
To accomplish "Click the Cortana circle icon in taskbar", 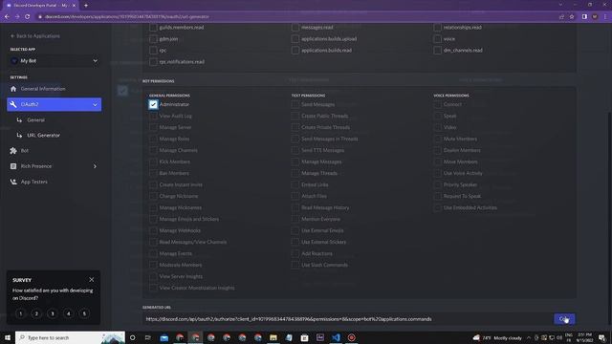I will 132,337.
